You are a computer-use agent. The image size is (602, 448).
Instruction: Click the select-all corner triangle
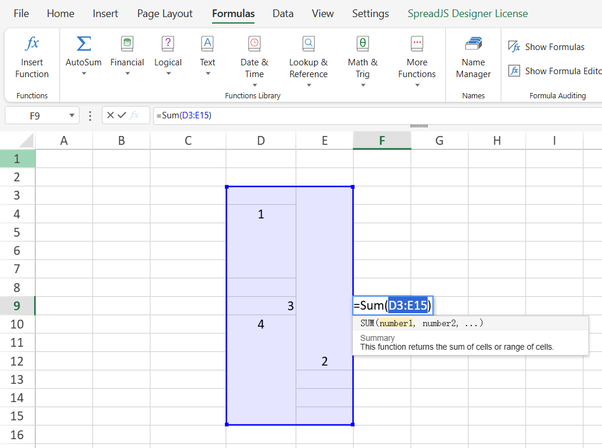coord(25,141)
